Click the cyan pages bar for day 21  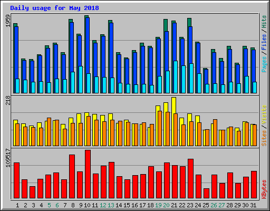point(176,77)
